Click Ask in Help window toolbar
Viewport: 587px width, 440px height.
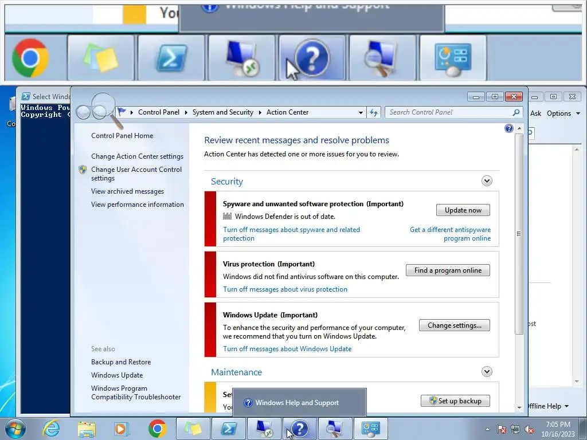coord(536,113)
